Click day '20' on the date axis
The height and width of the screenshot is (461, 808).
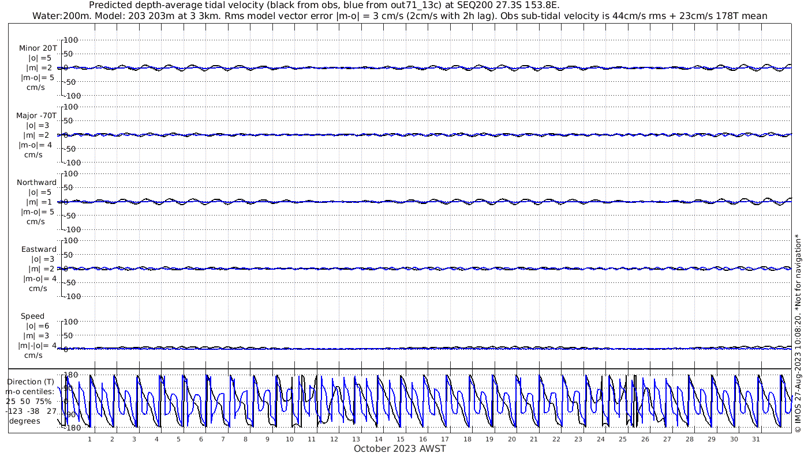pyautogui.click(x=511, y=439)
